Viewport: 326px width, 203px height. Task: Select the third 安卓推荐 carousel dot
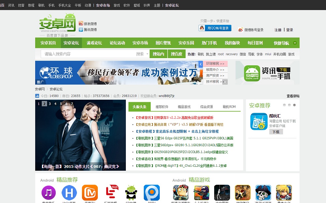294,105
